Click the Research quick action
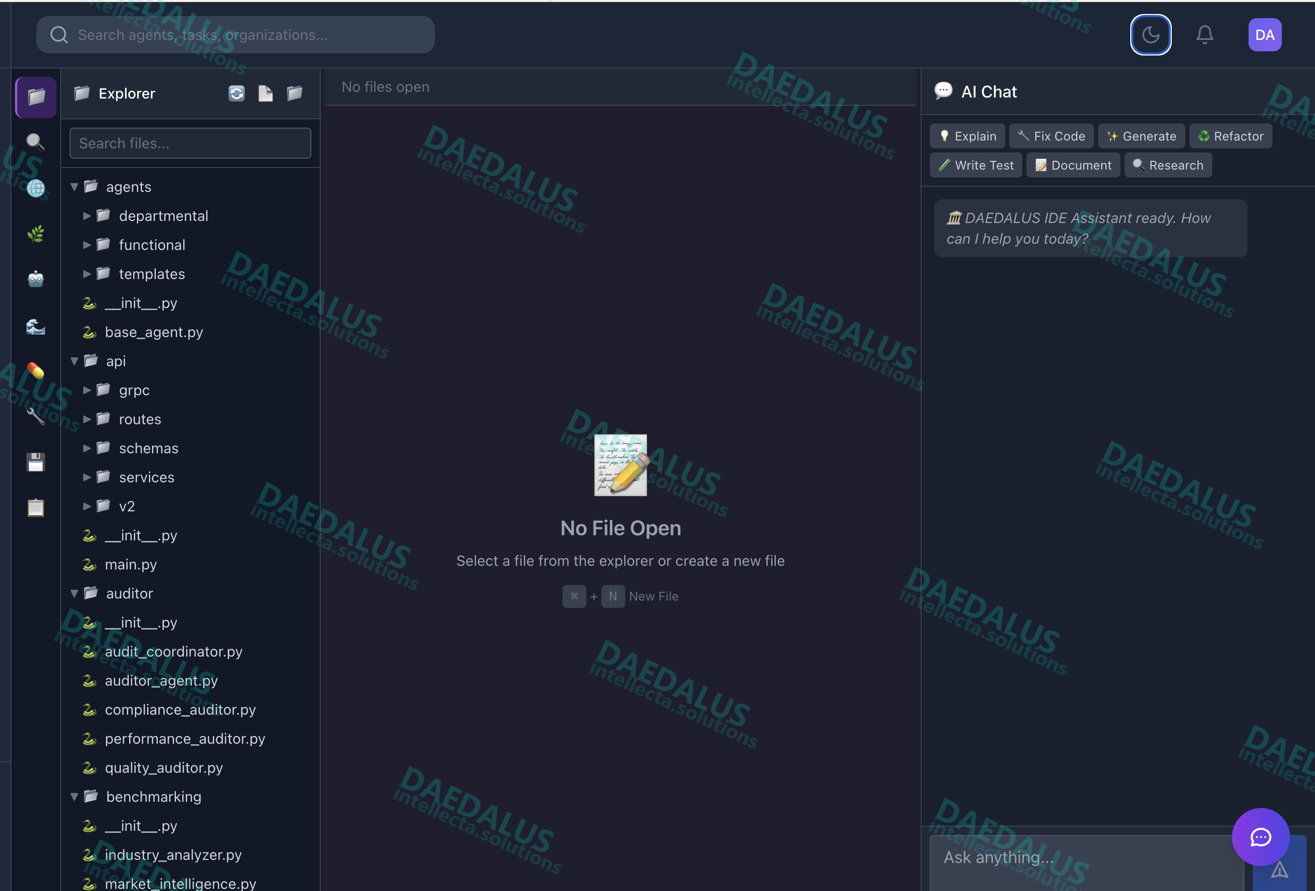The width and height of the screenshot is (1315, 891). coord(1168,165)
